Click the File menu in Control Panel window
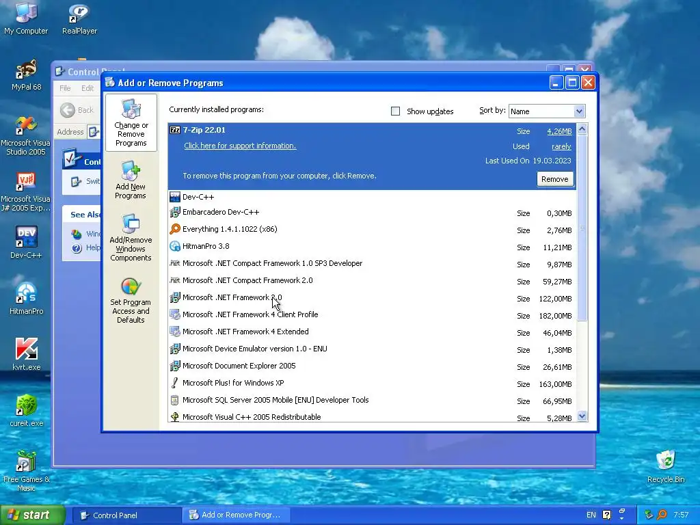 (65, 88)
